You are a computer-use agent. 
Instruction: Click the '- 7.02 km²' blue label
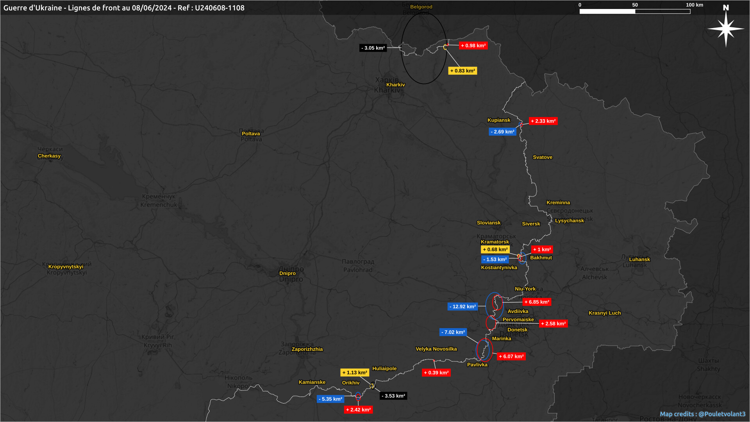pyautogui.click(x=453, y=332)
